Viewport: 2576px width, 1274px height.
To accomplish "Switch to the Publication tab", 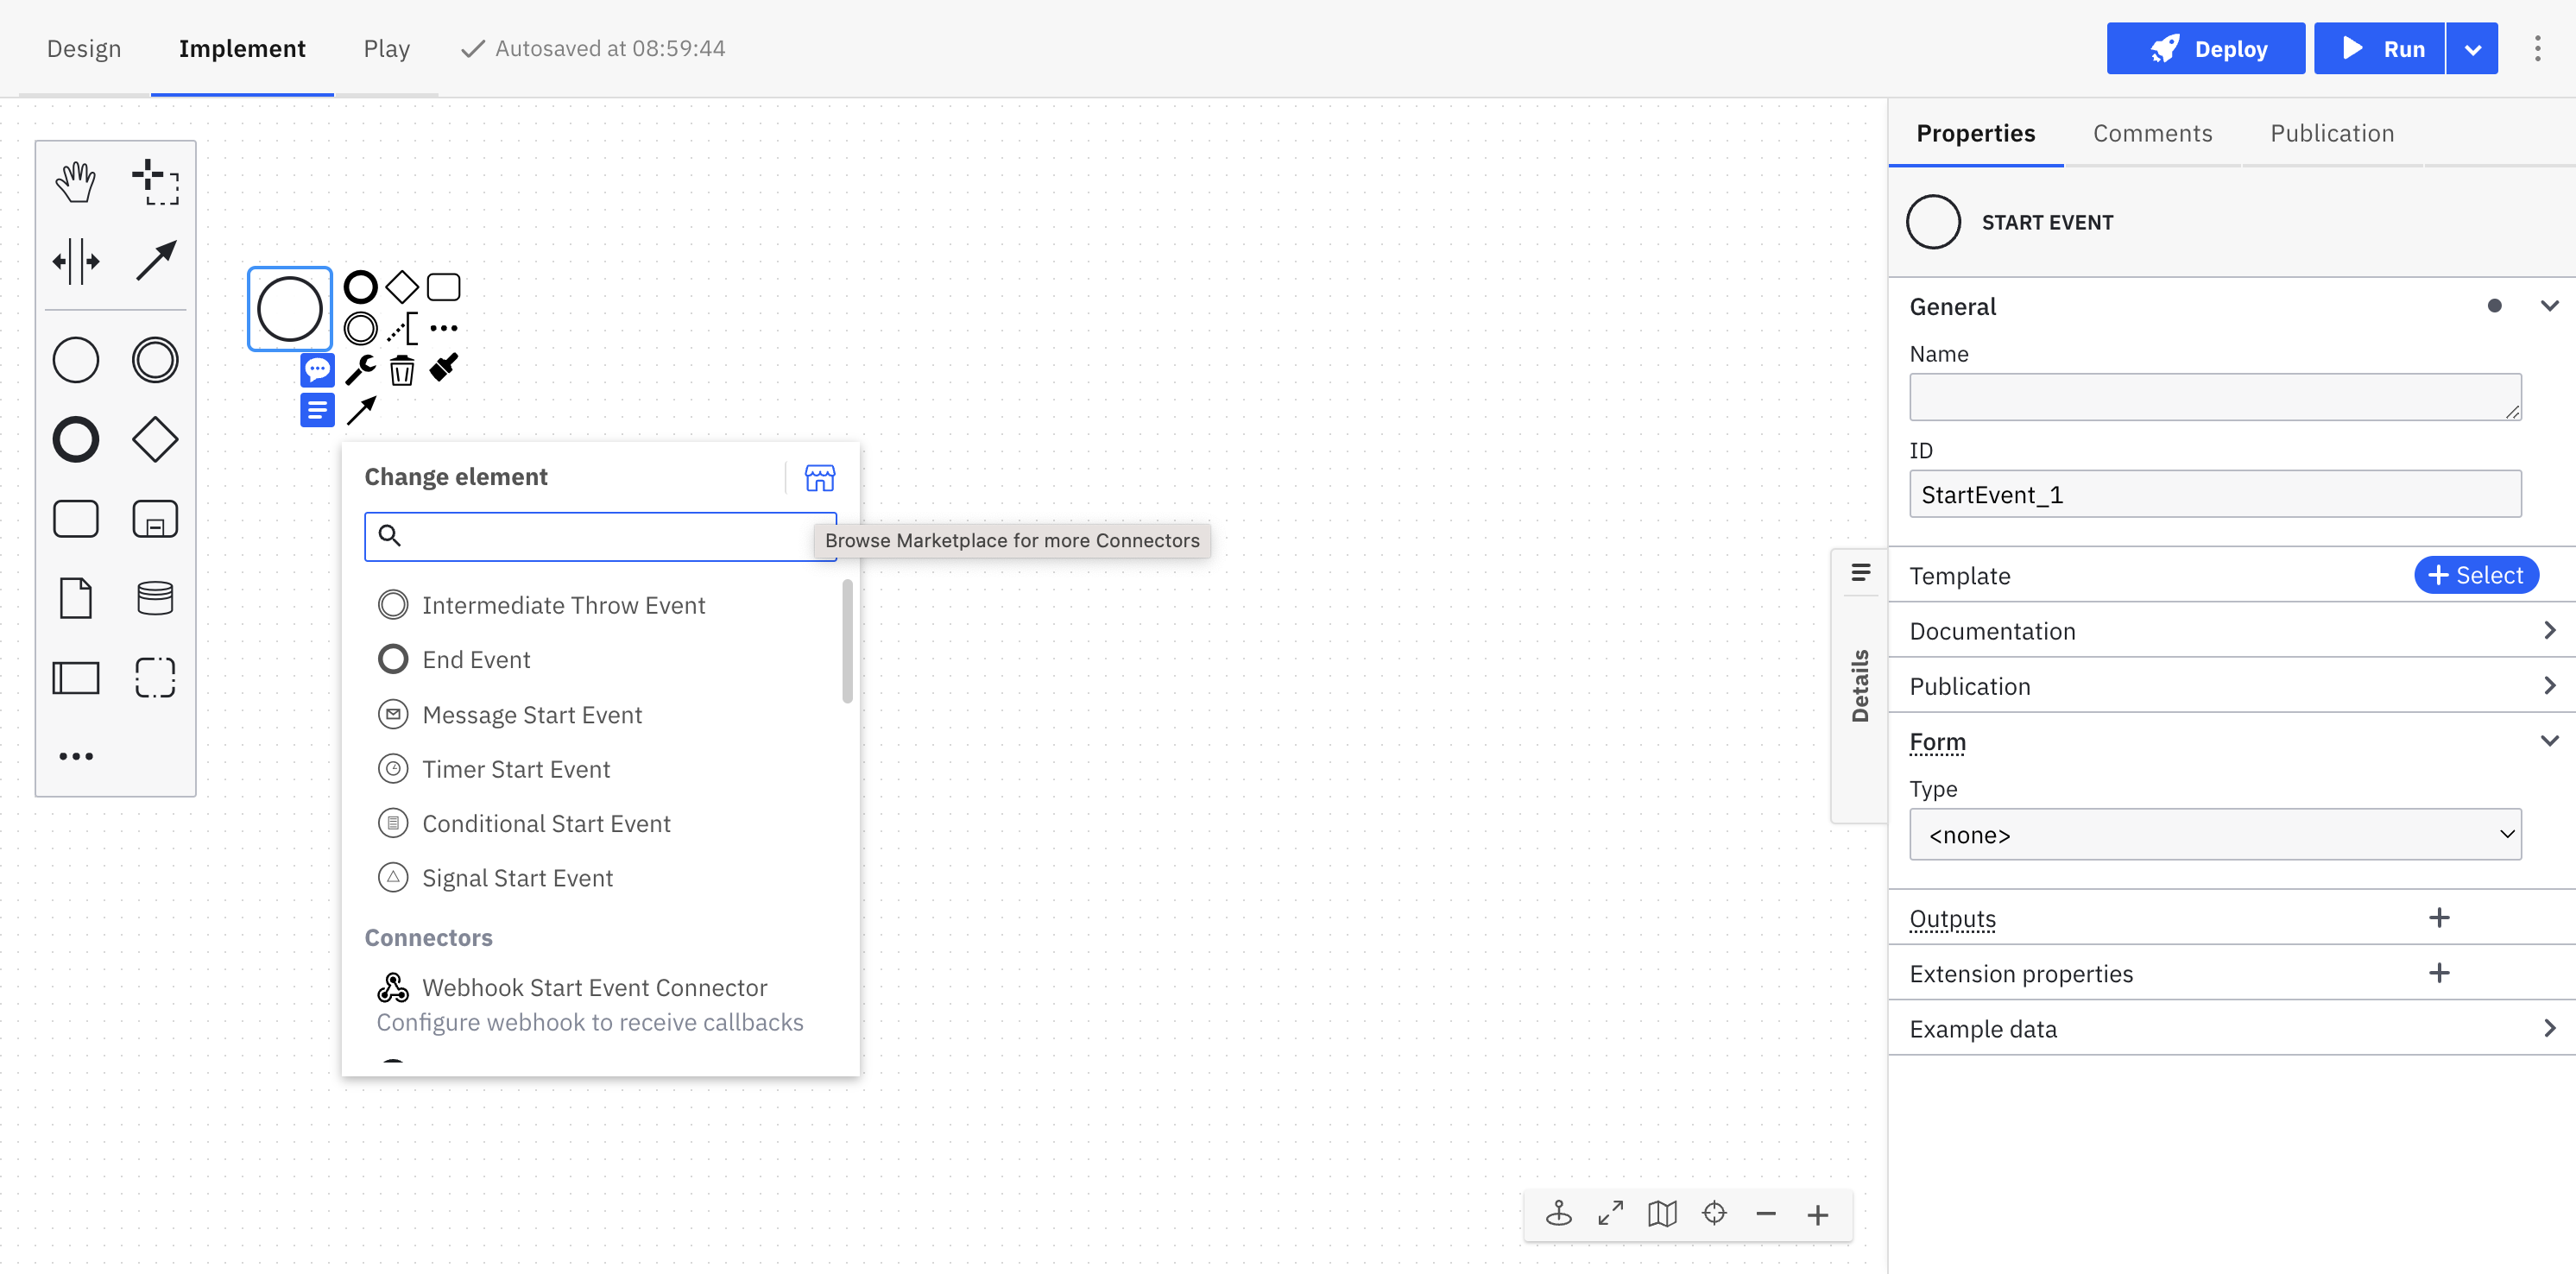I will click(2331, 131).
